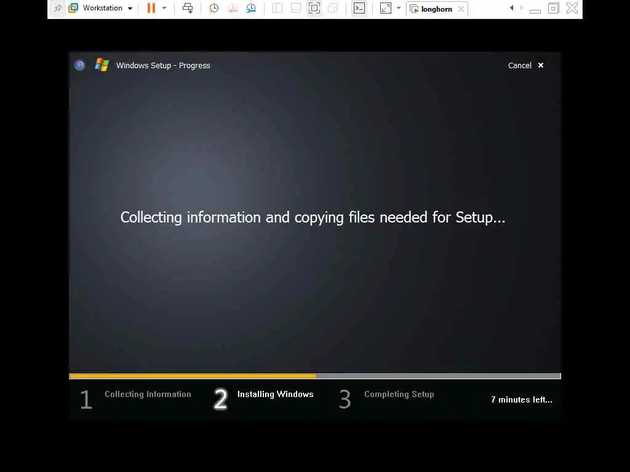The width and height of the screenshot is (630, 472).
Task: Click the pin toolbar icon
Action: 58,8
